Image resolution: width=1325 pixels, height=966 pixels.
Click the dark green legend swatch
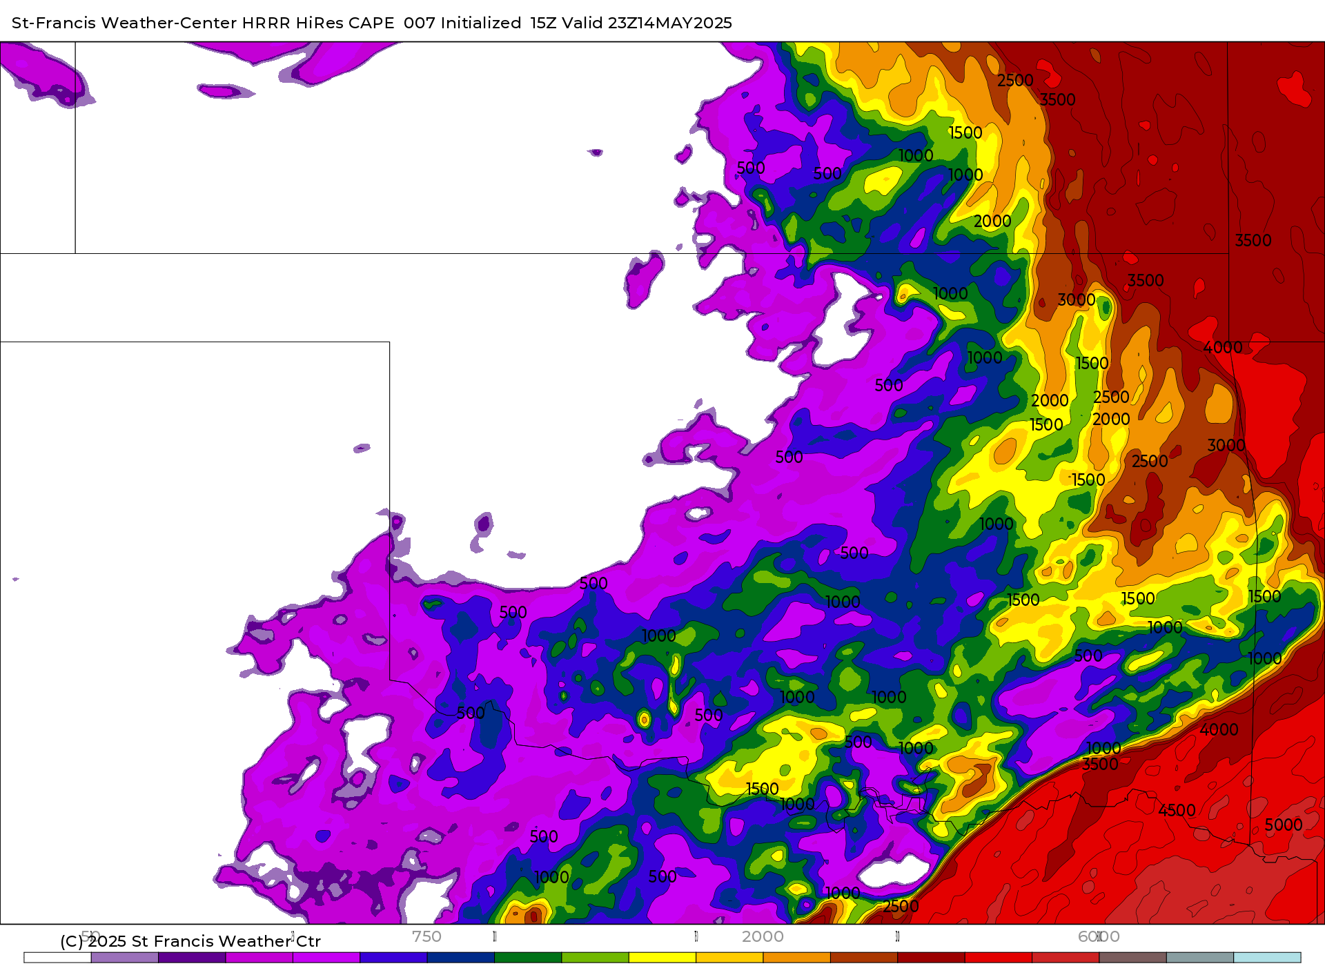(528, 958)
